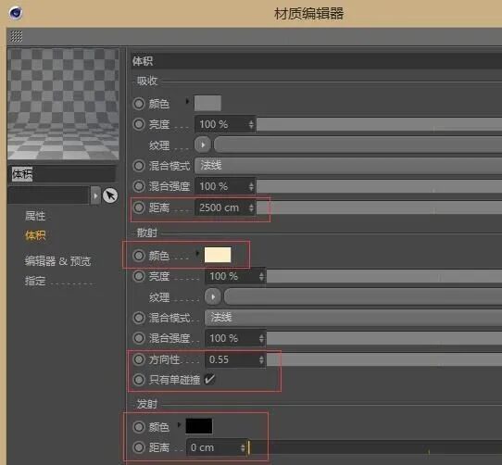Click the 散射 亮度 stepper arrows
Image resolution: width=502 pixels, height=465 pixels.
tap(261, 276)
